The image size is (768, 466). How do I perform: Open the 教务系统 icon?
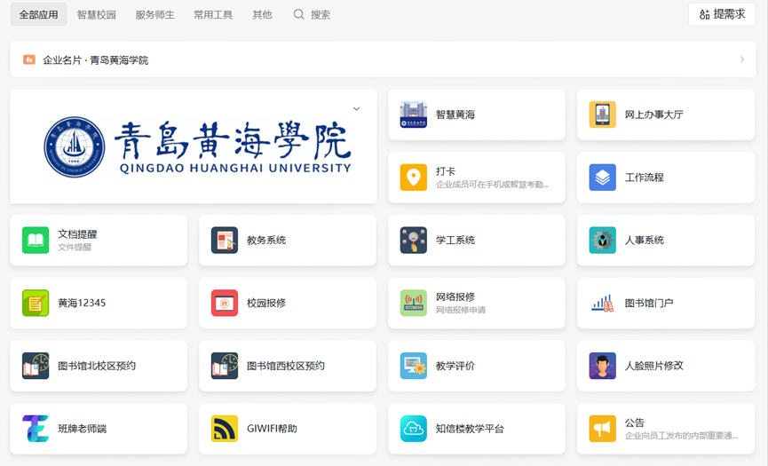tap(225, 240)
